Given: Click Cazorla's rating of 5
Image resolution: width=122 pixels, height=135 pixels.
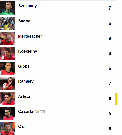Looking at the screenshot, I should pyautogui.click(x=110, y=114).
